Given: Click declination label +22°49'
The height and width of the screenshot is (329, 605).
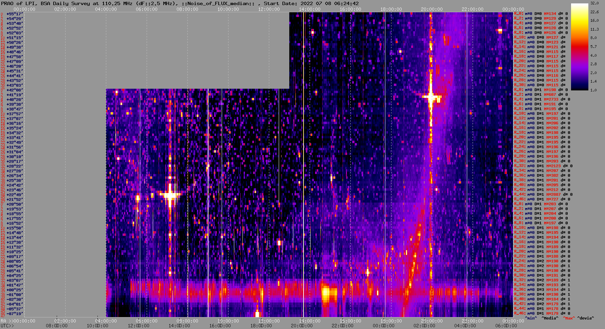Looking at the screenshot, I should pos(14,195).
